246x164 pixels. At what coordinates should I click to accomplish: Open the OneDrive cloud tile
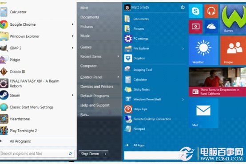[211, 27]
